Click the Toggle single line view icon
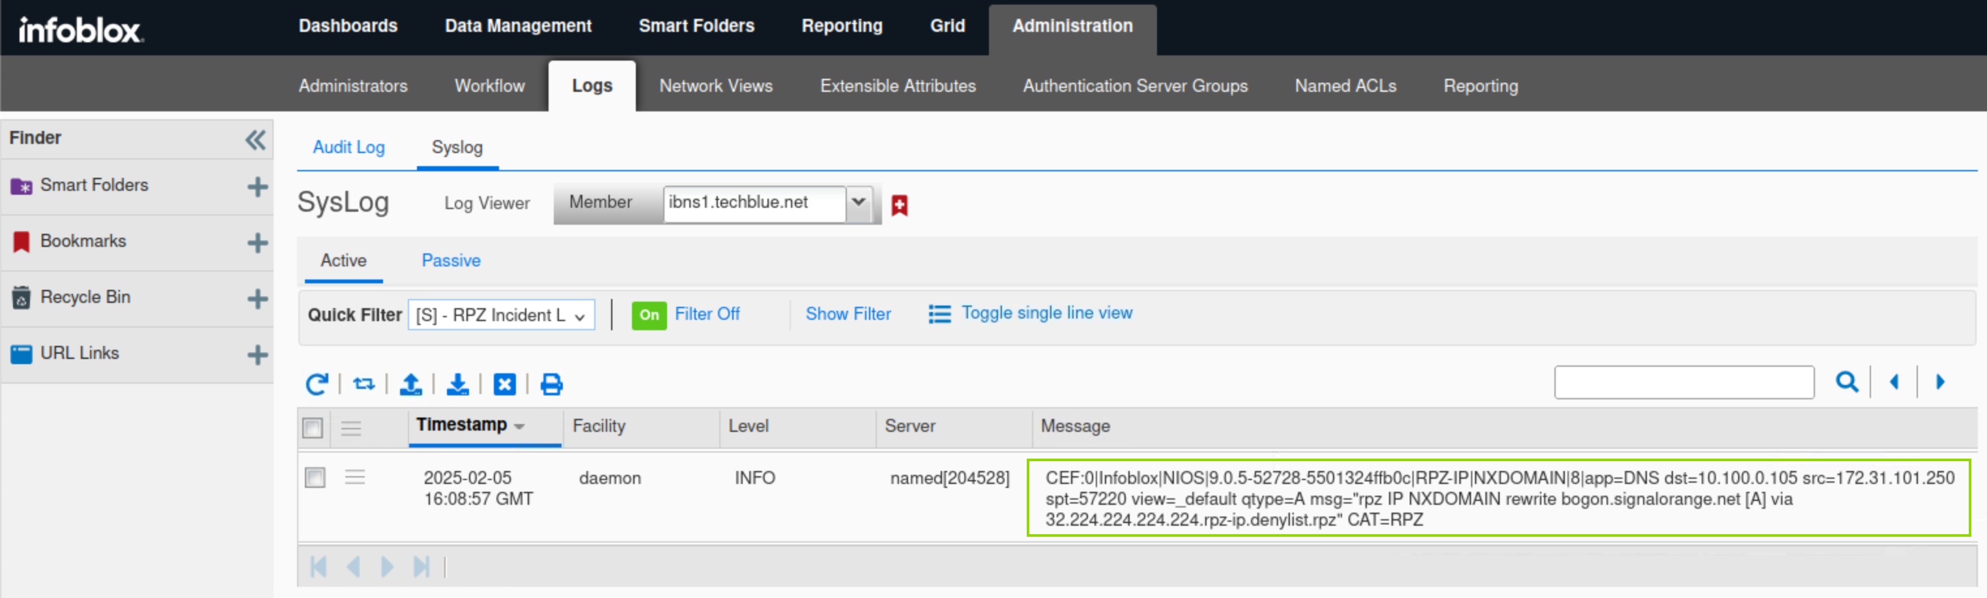 point(939,314)
